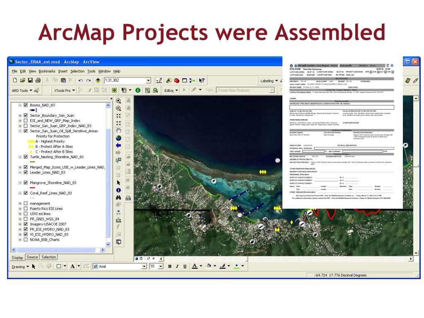The image size is (424, 318).
Task: Click the Create New Feature task field
Action: tap(245, 90)
